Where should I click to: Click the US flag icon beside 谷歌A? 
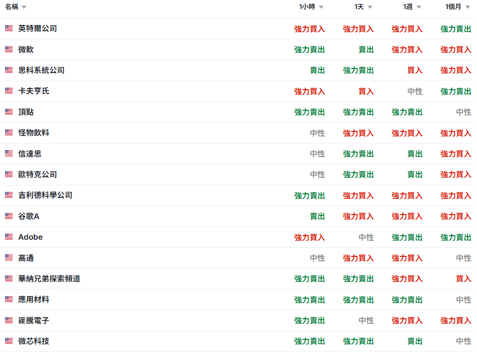tap(9, 216)
